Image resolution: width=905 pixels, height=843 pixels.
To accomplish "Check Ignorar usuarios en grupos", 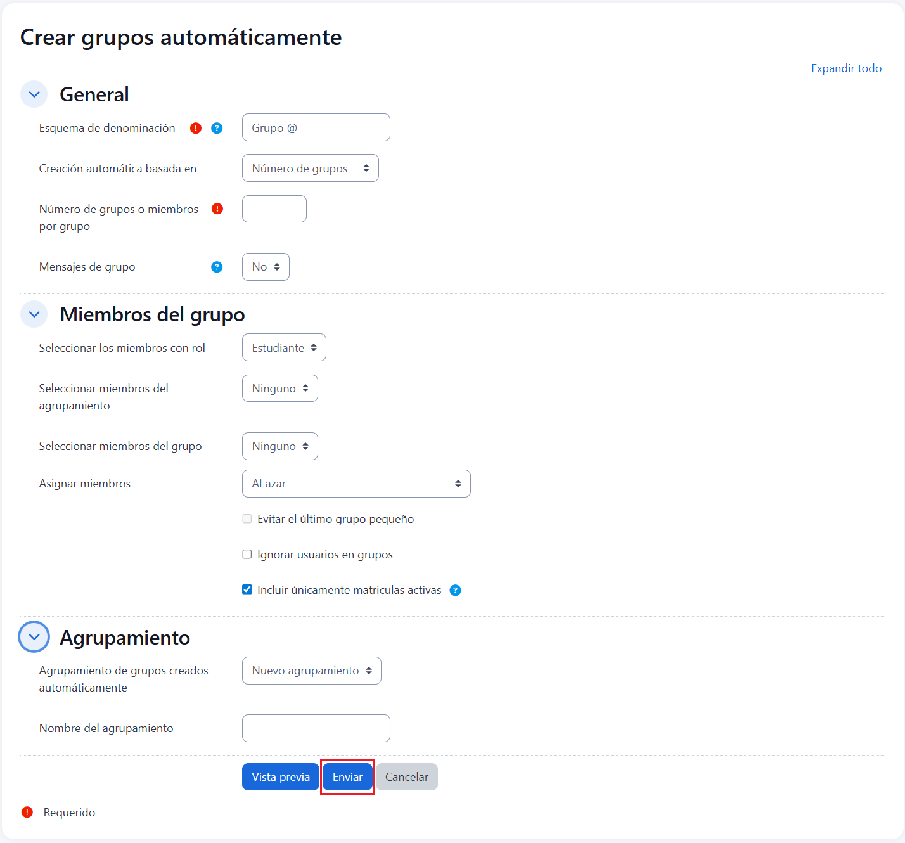I will click(x=247, y=555).
